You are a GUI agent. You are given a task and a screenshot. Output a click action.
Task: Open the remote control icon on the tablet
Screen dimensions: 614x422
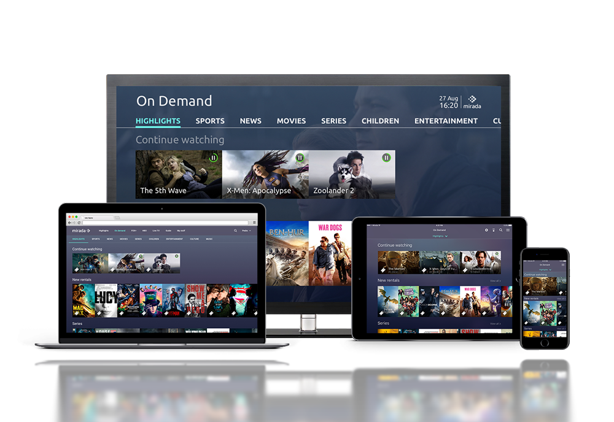[494, 230]
